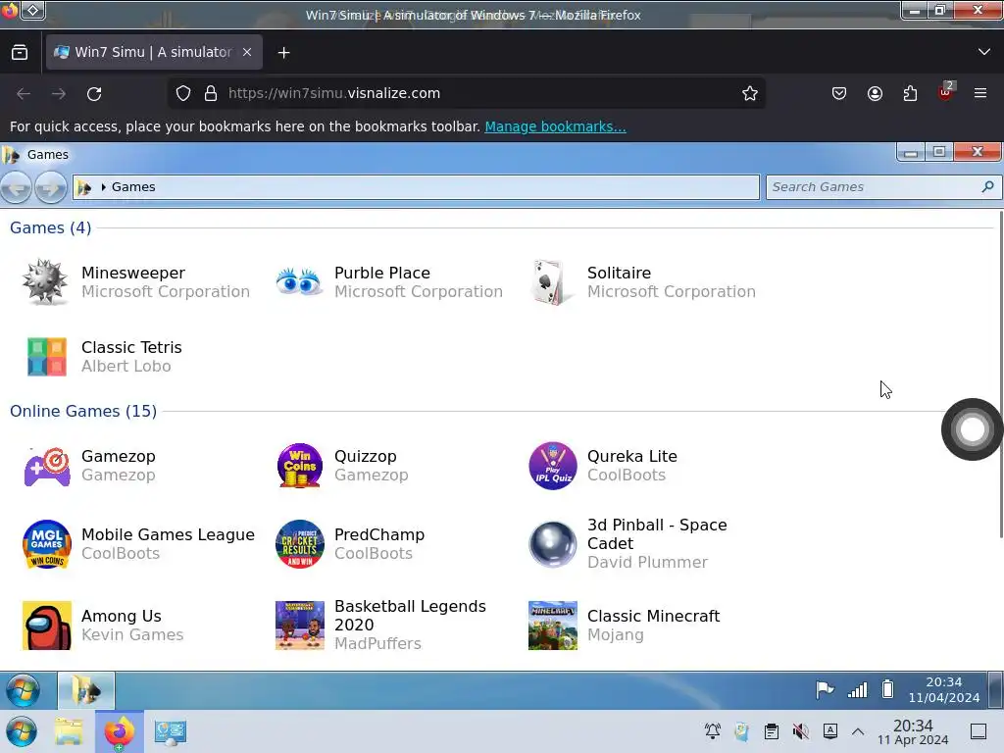Screen dimensions: 1004x753
Task: Maximize the simulated Games window
Action: point(939,152)
